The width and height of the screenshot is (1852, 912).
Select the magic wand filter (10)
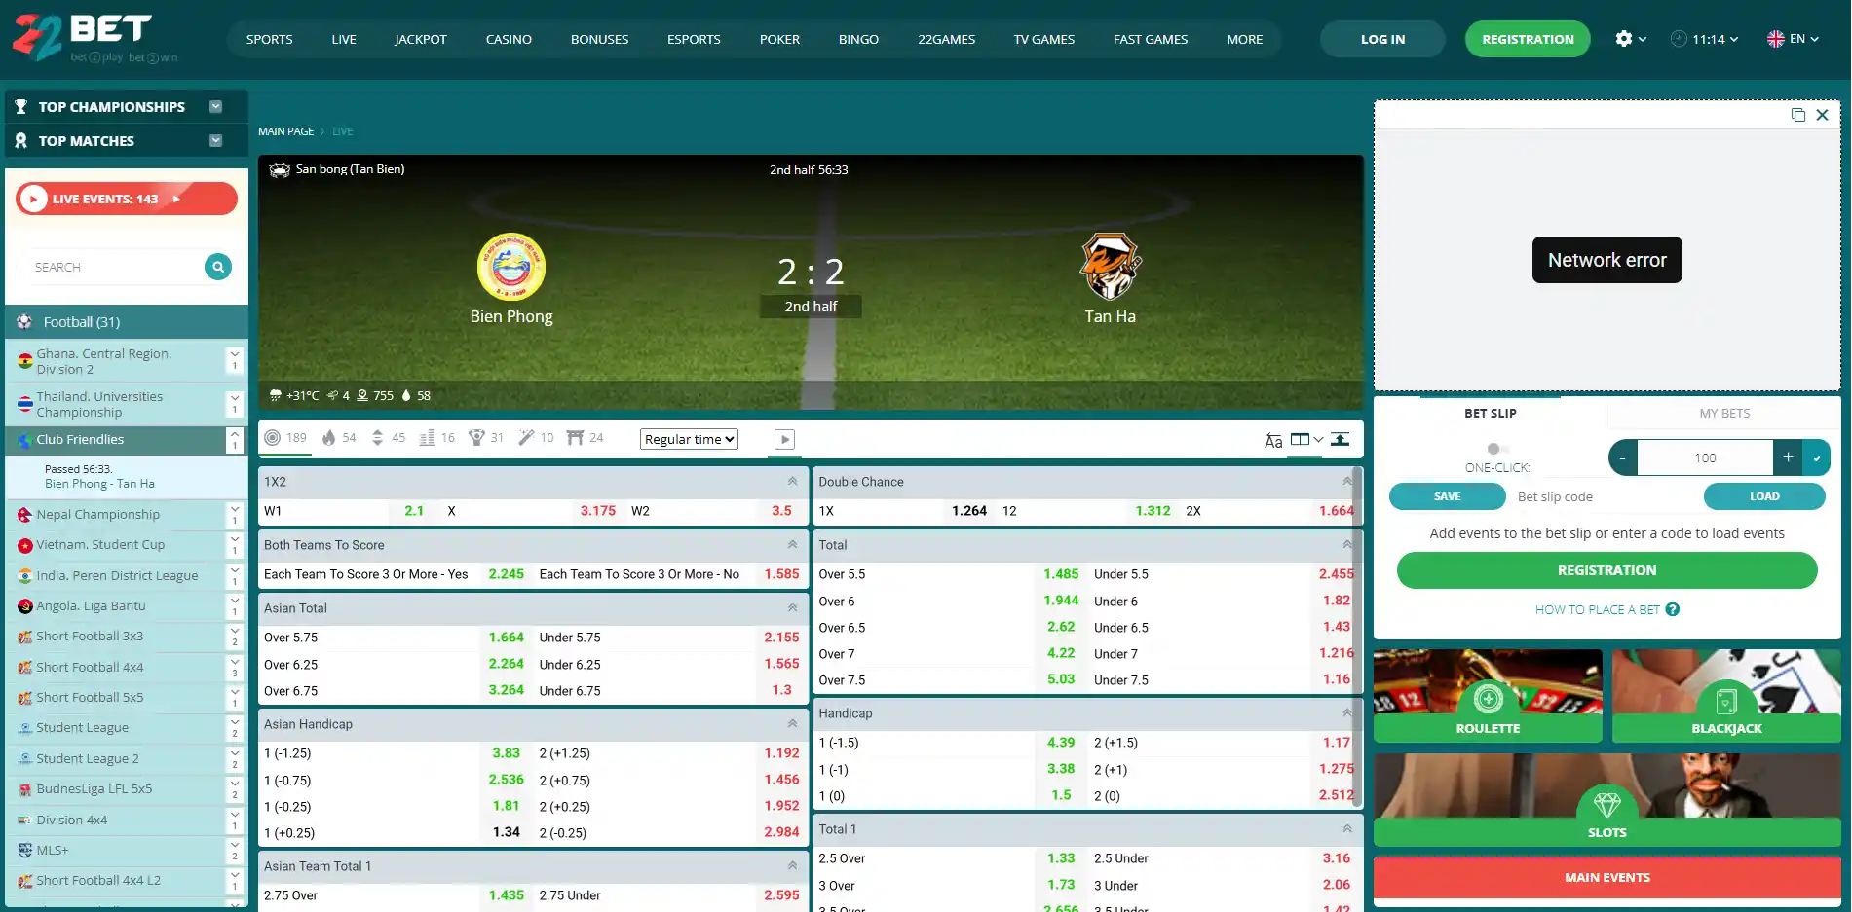536,438
